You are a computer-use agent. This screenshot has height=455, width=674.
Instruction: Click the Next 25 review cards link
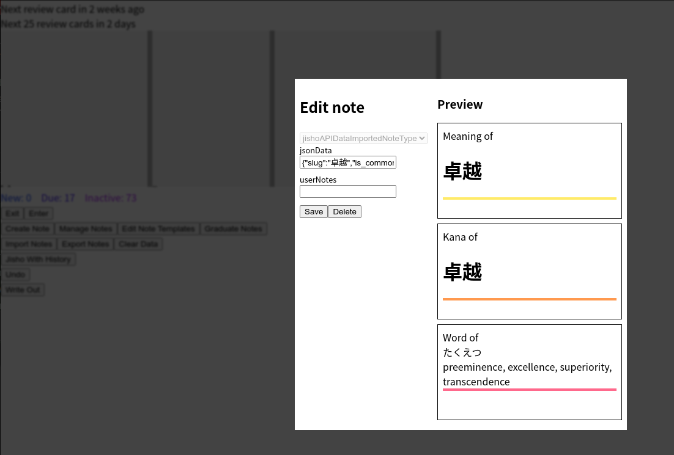point(68,24)
